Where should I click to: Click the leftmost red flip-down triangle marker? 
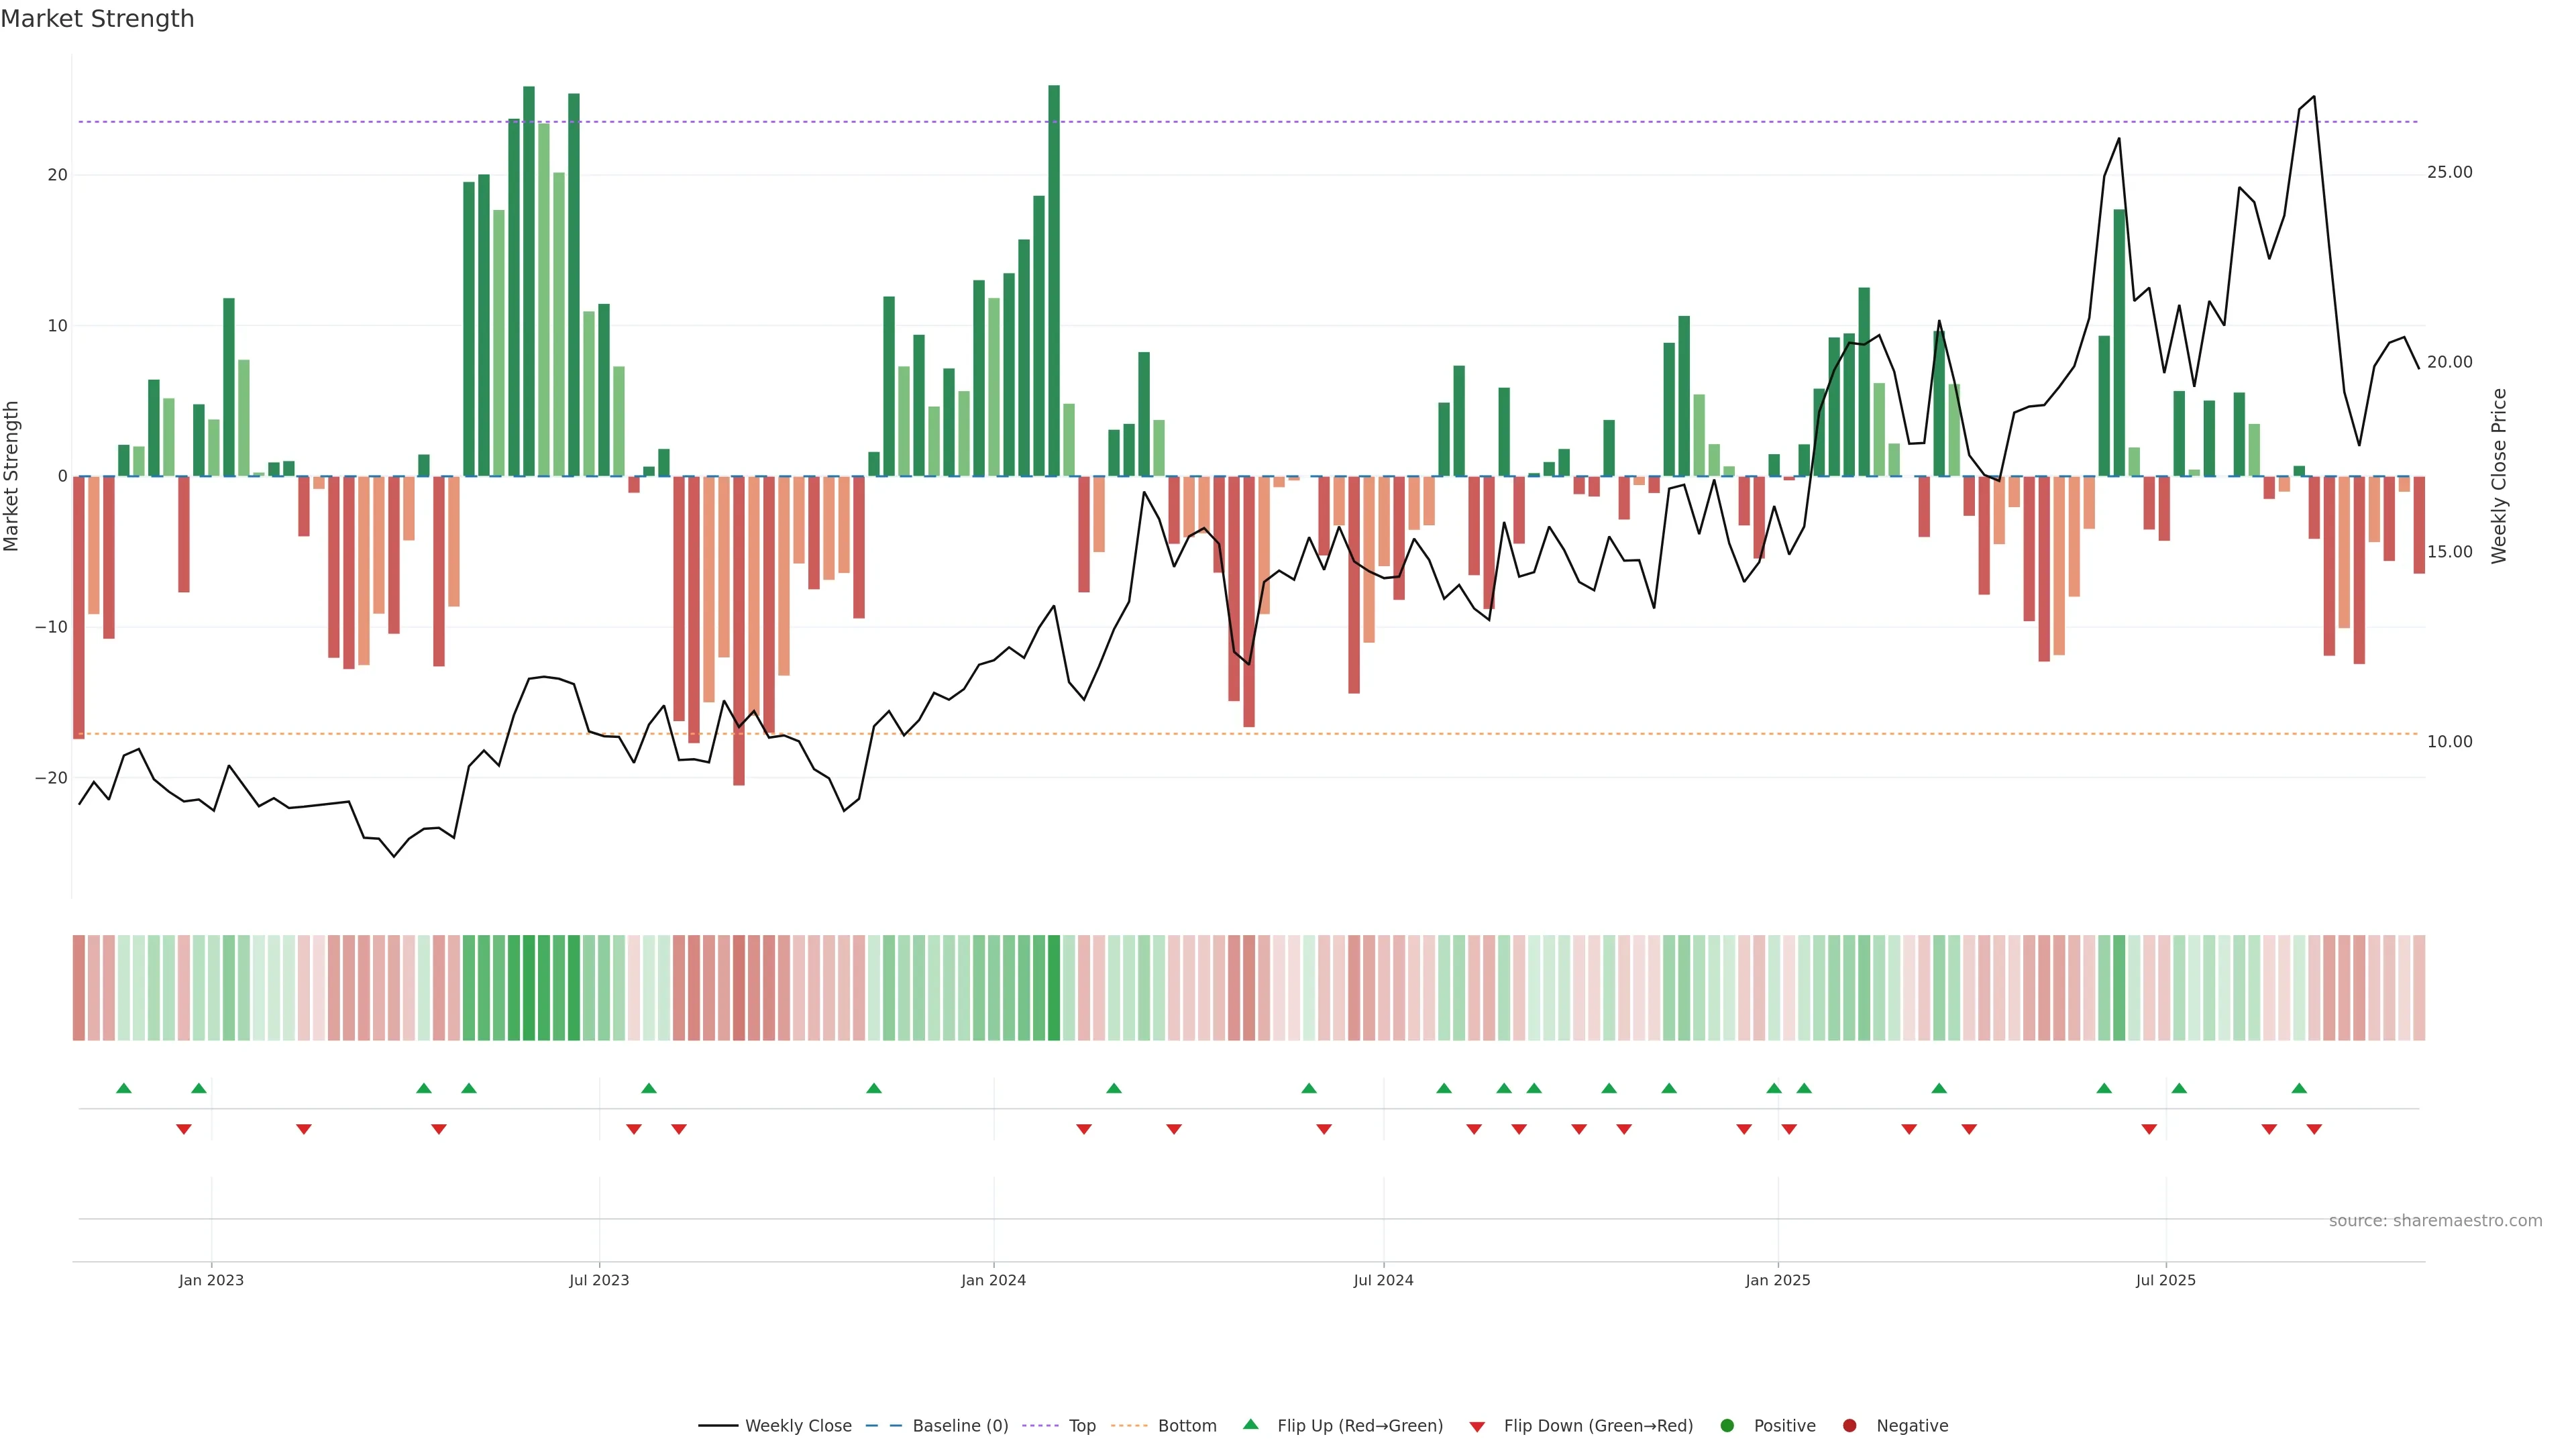[184, 1129]
